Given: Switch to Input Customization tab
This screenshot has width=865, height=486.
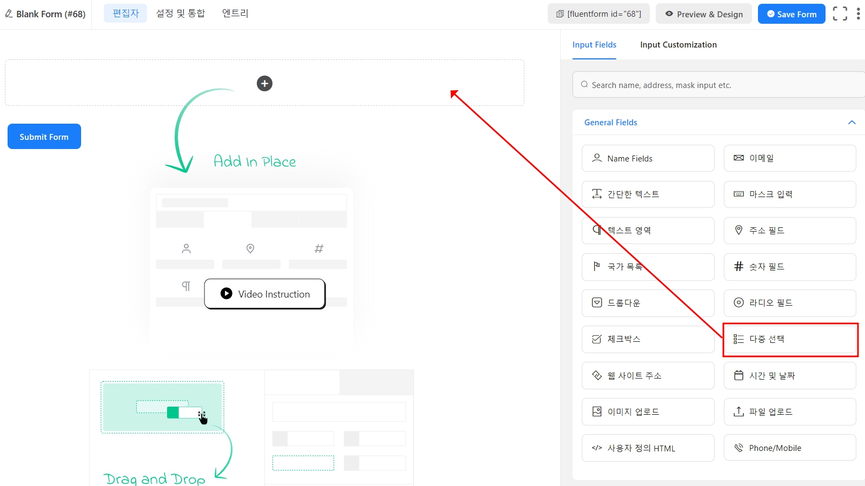Looking at the screenshot, I should click(x=678, y=45).
